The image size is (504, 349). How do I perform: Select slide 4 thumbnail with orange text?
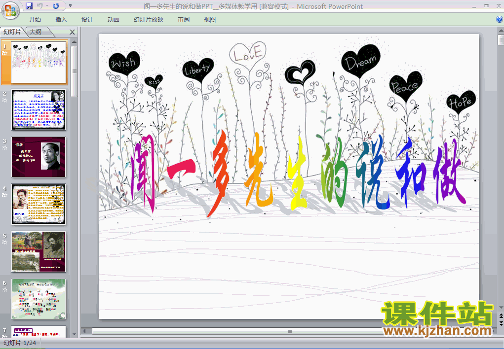pyautogui.click(x=39, y=204)
